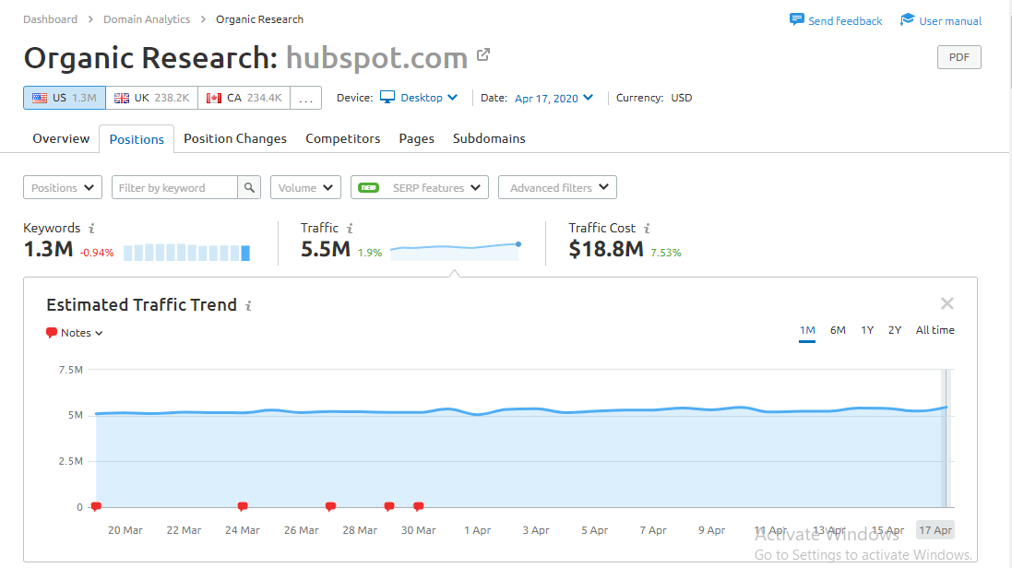This screenshot has width=1012, height=568.
Task: Click the $18.8M Traffic Cost value
Action: pyautogui.click(x=606, y=249)
